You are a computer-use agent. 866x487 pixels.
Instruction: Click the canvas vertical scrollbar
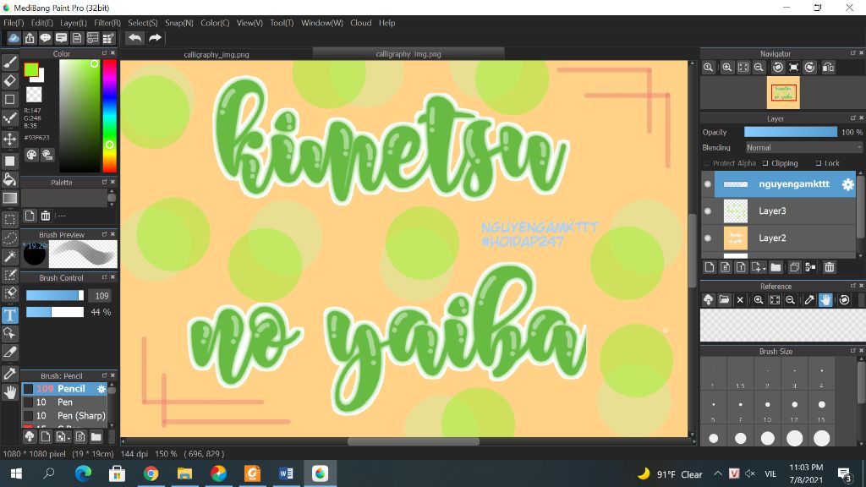click(x=692, y=249)
